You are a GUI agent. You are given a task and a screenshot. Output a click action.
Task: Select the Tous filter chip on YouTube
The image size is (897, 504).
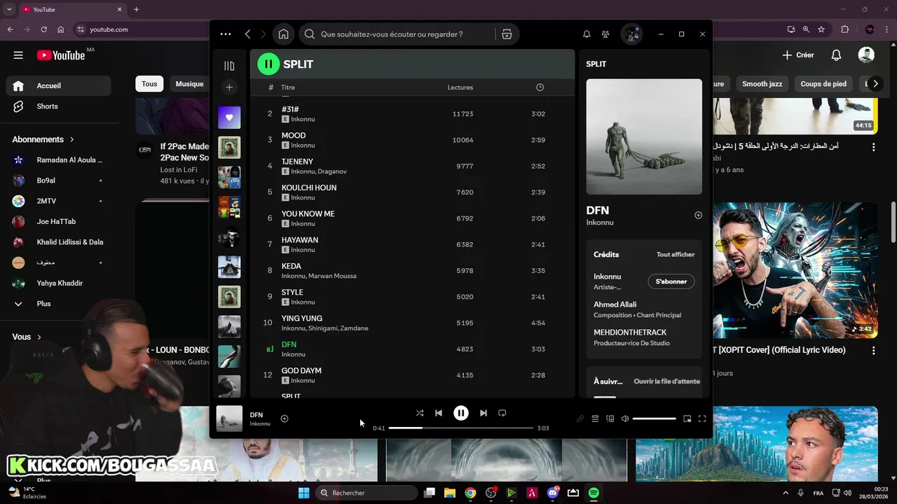click(x=149, y=84)
